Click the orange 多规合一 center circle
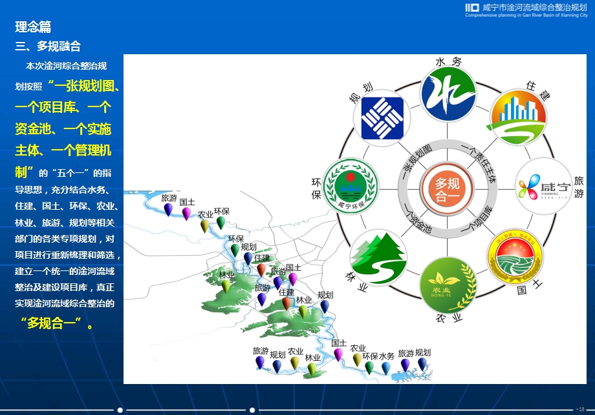The width and height of the screenshot is (595, 415). pos(448,189)
